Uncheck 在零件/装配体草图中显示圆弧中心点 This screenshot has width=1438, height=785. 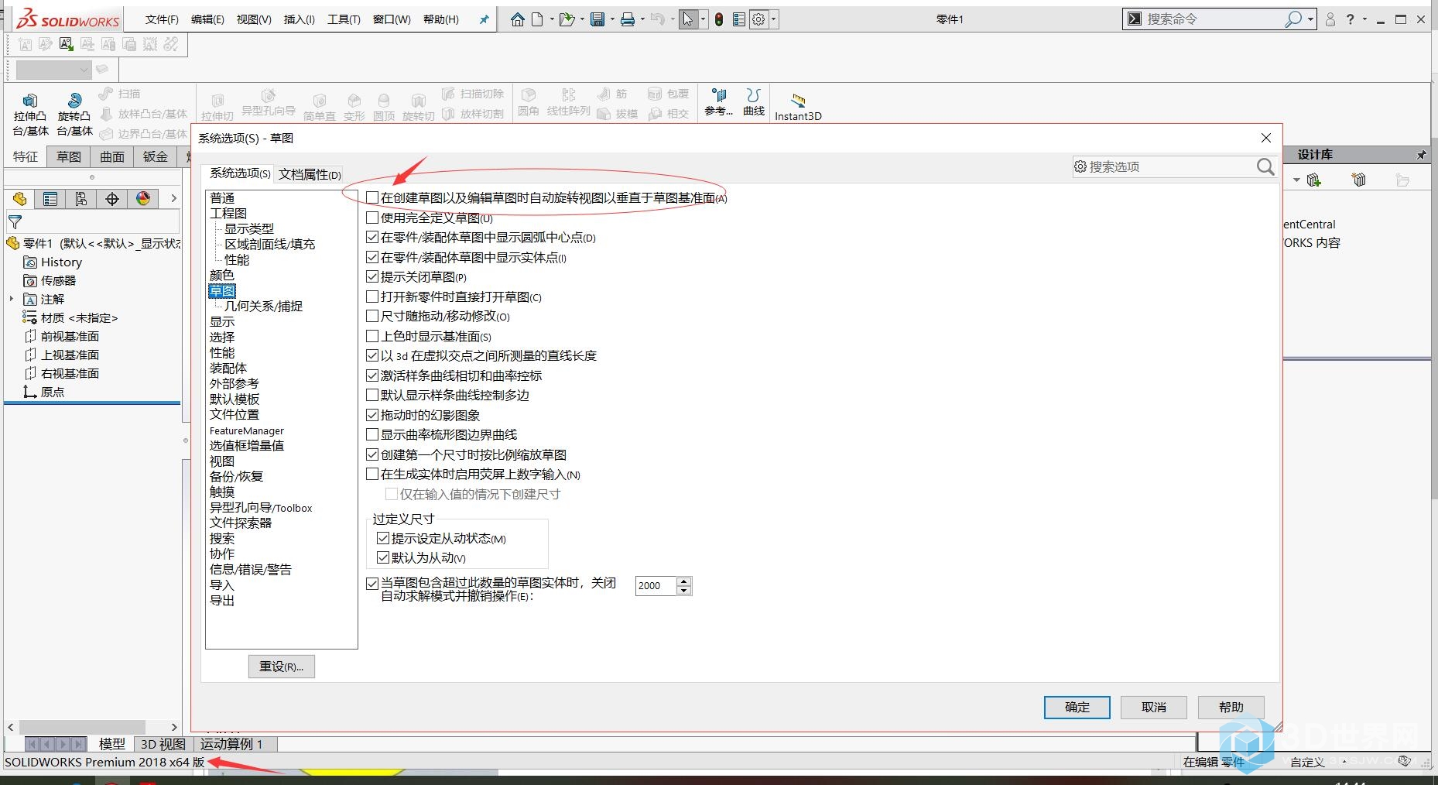pos(372,237)
